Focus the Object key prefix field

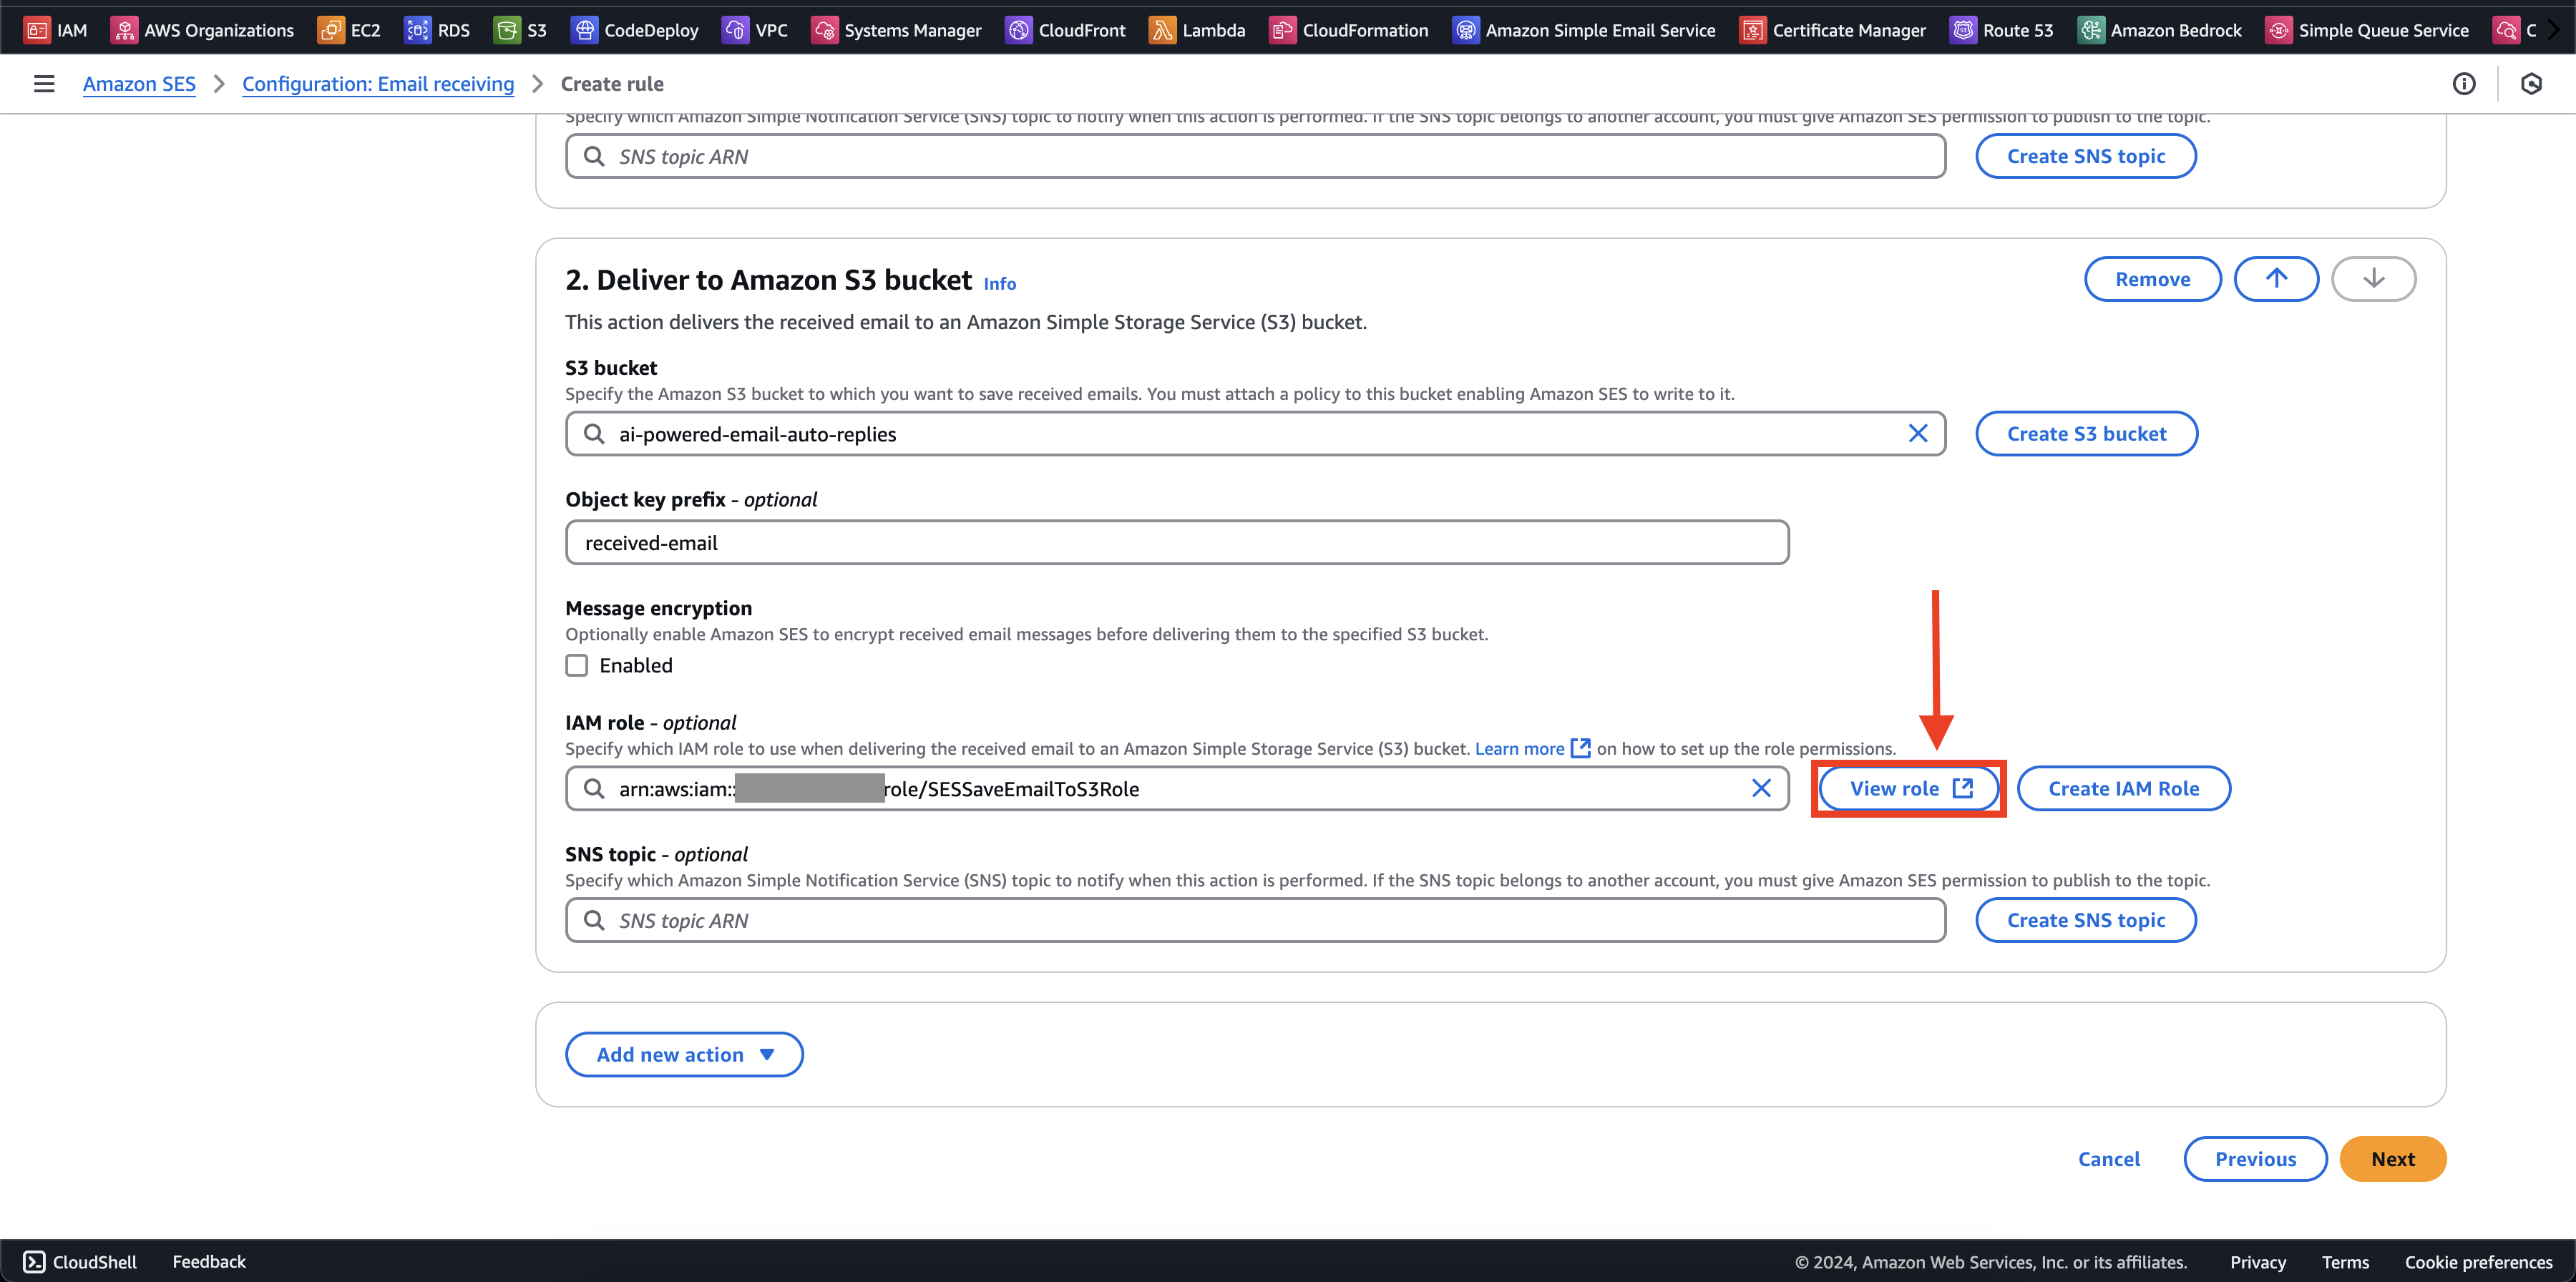pyautogui.click(x=1177, y=542)
